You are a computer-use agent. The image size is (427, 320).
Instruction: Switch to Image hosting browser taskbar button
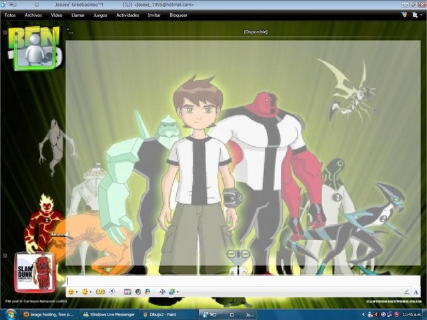(x=49, y=315)
